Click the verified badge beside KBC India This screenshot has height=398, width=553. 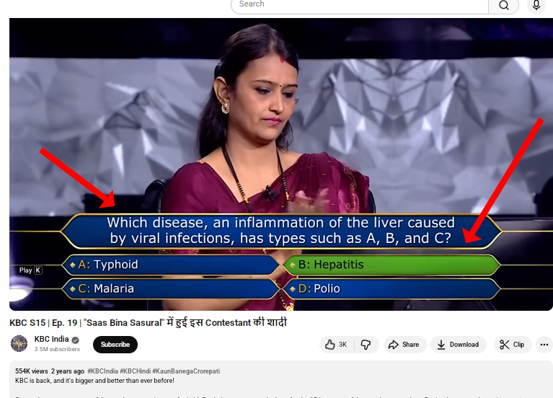pyautogui.click(x=75, y=340)
